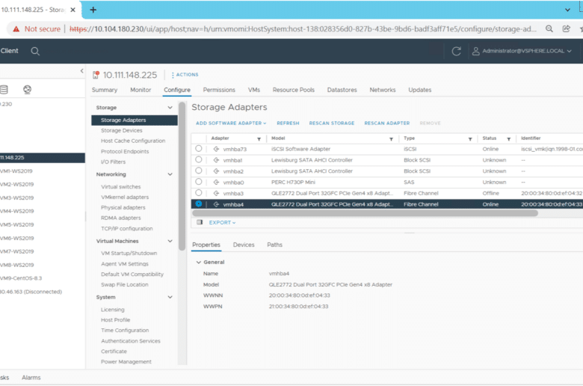
Task: Select the vmhba0 radio button
Action: click(x=199, y=182)
